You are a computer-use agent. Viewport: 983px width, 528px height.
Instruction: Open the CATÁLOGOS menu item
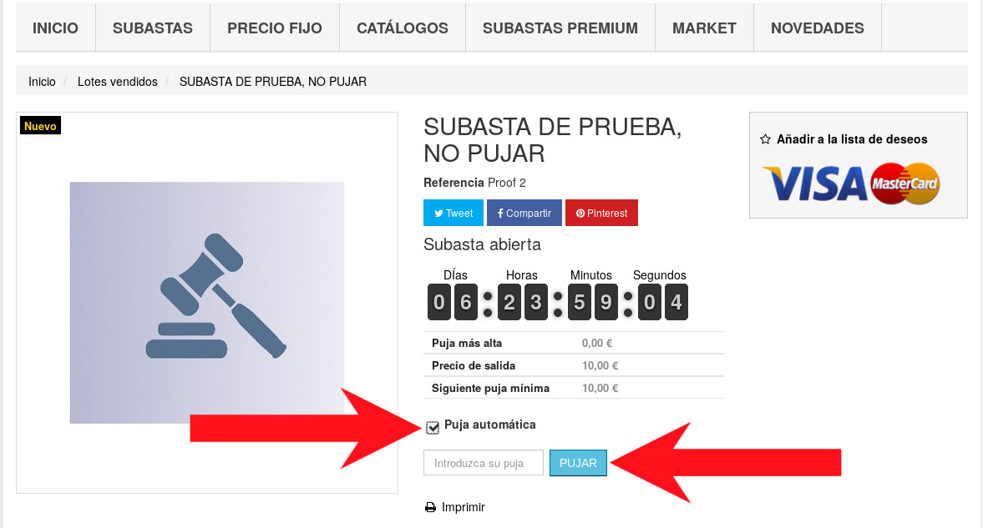click(403, 28)
